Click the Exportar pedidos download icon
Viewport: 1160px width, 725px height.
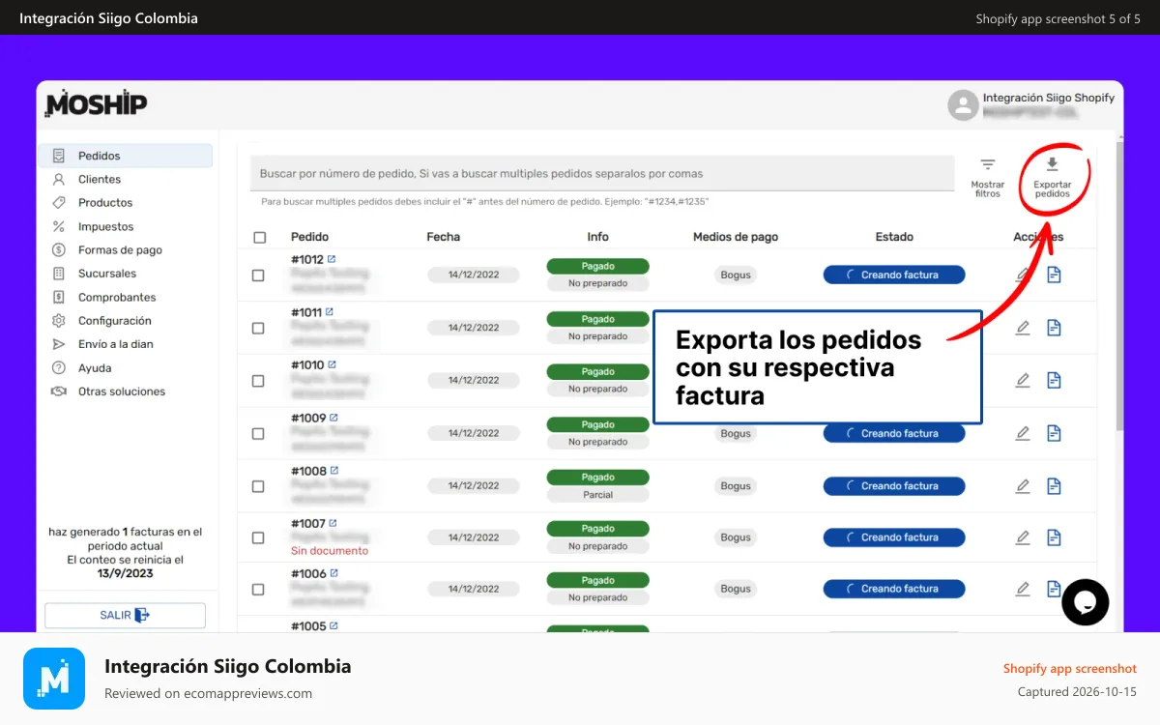1053,165
